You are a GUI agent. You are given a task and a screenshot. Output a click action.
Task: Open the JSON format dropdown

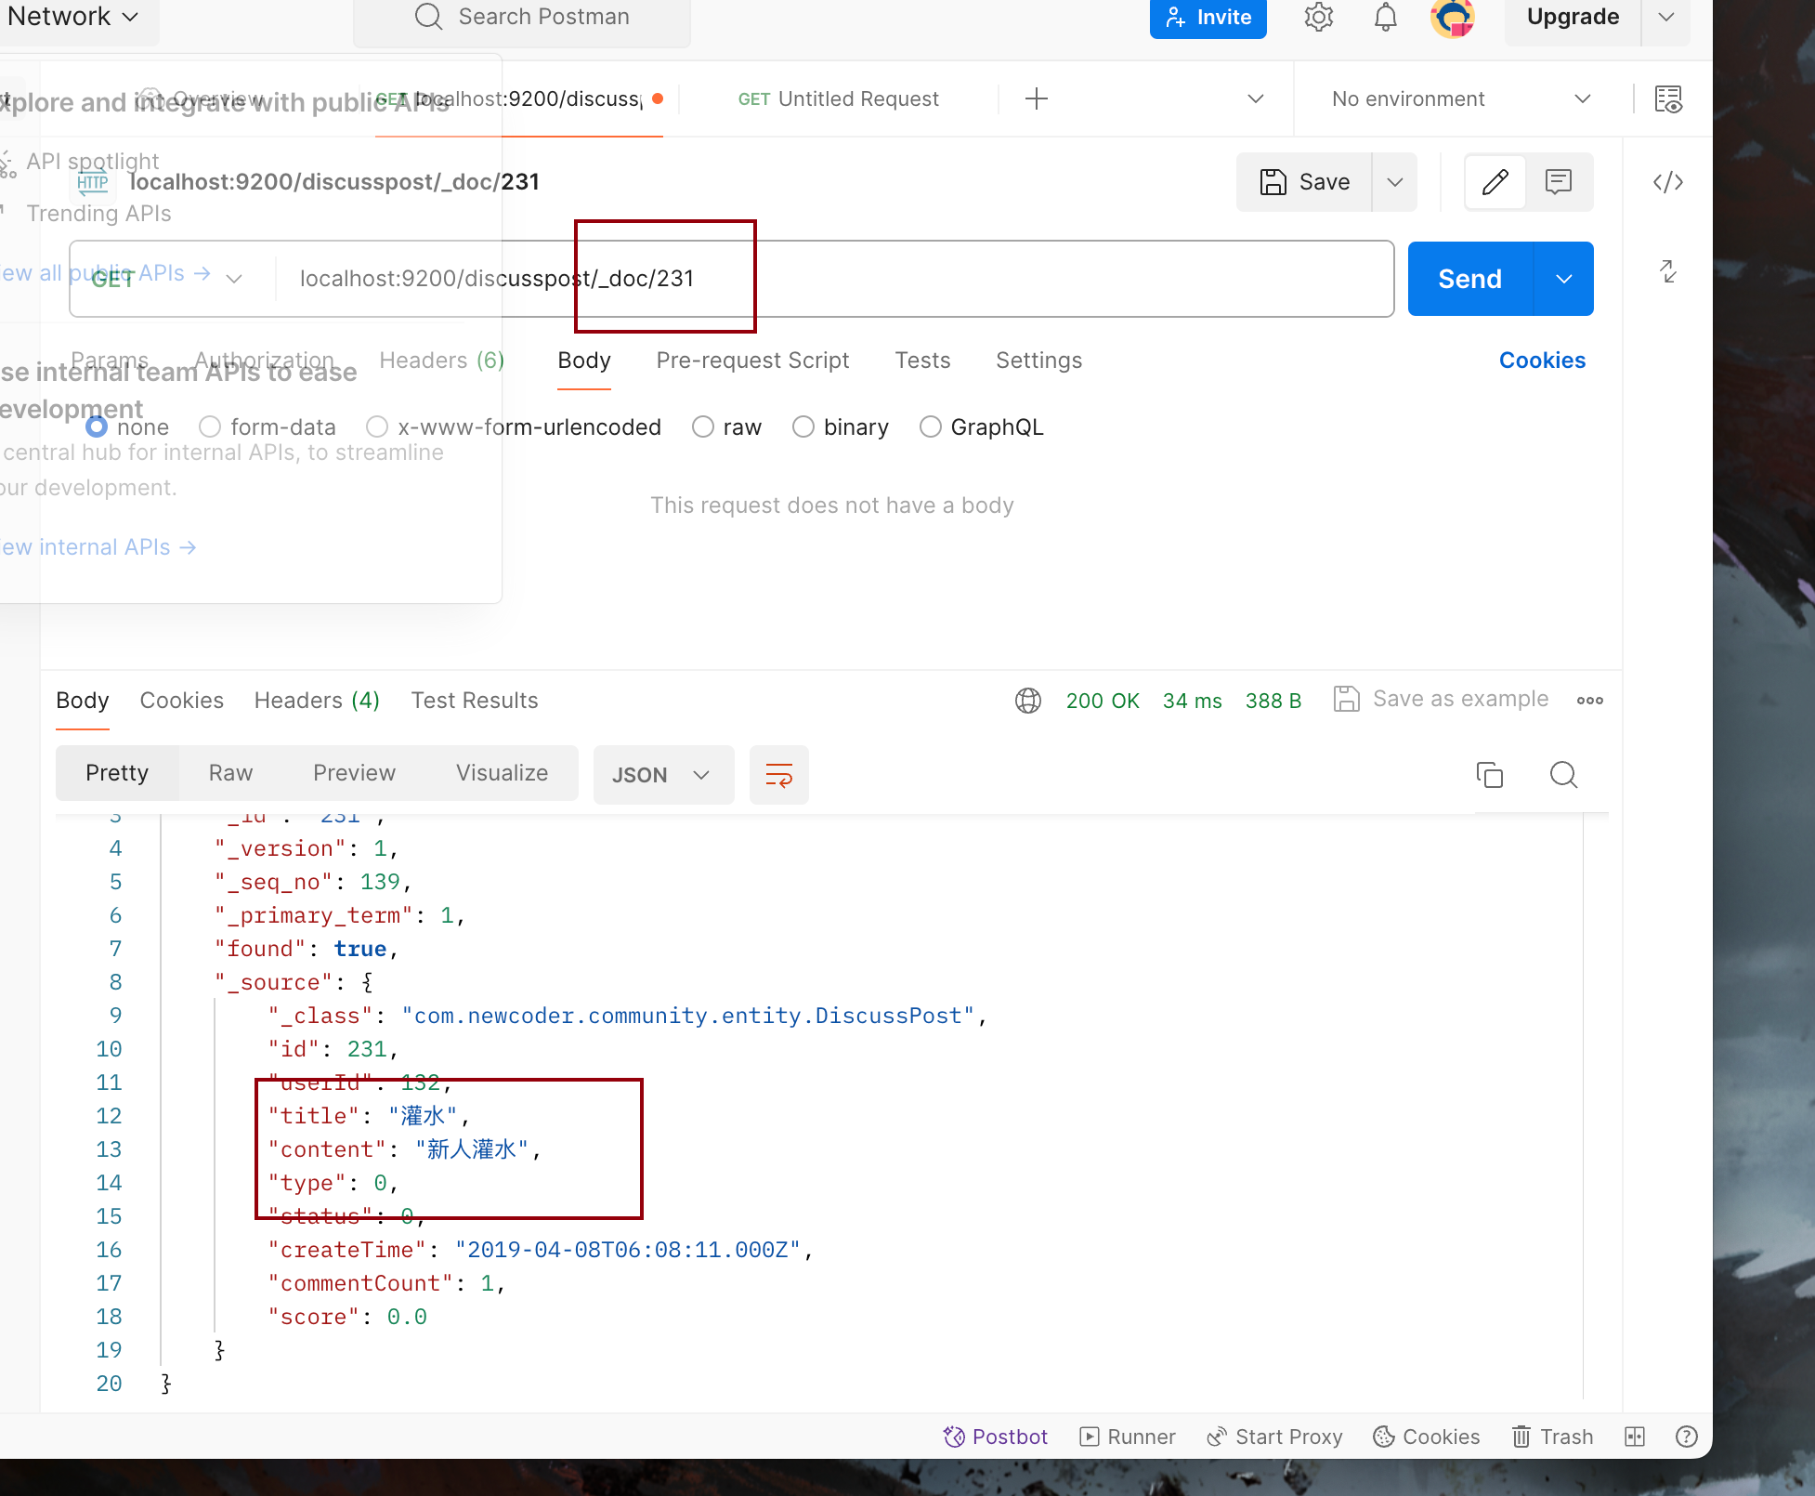663,775
